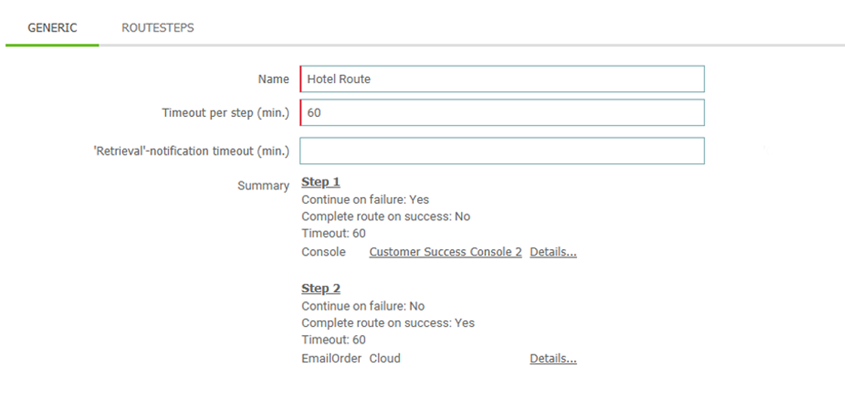Screen dimensions: 845x403
Task: Open the Step 2 heading link
Action: (321, 289)
